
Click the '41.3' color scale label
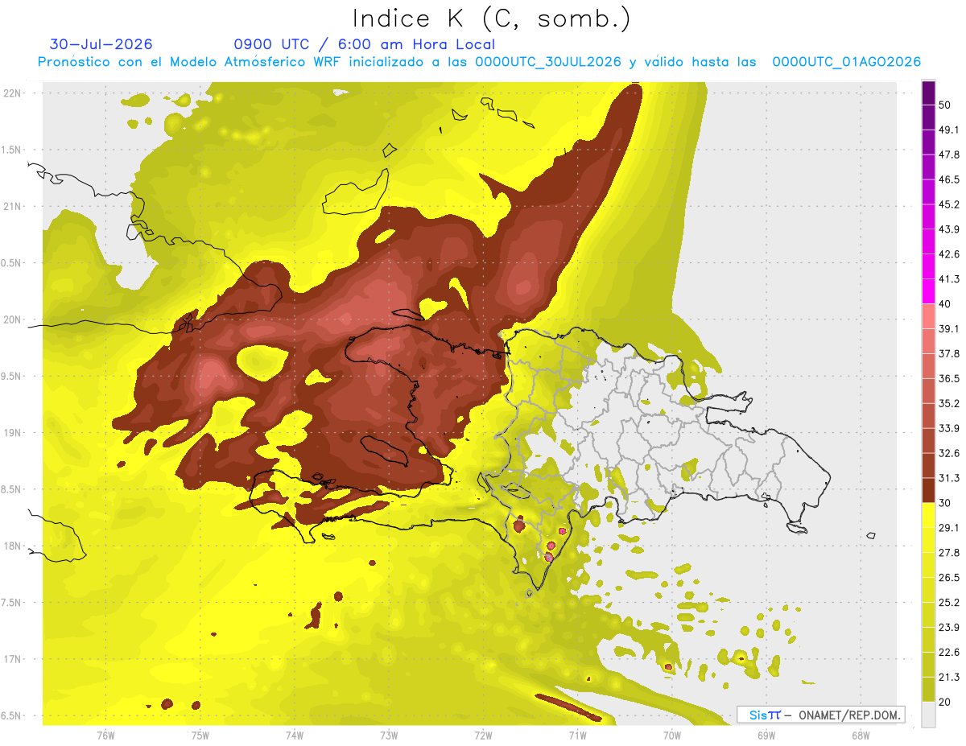[x=949, y=279]
